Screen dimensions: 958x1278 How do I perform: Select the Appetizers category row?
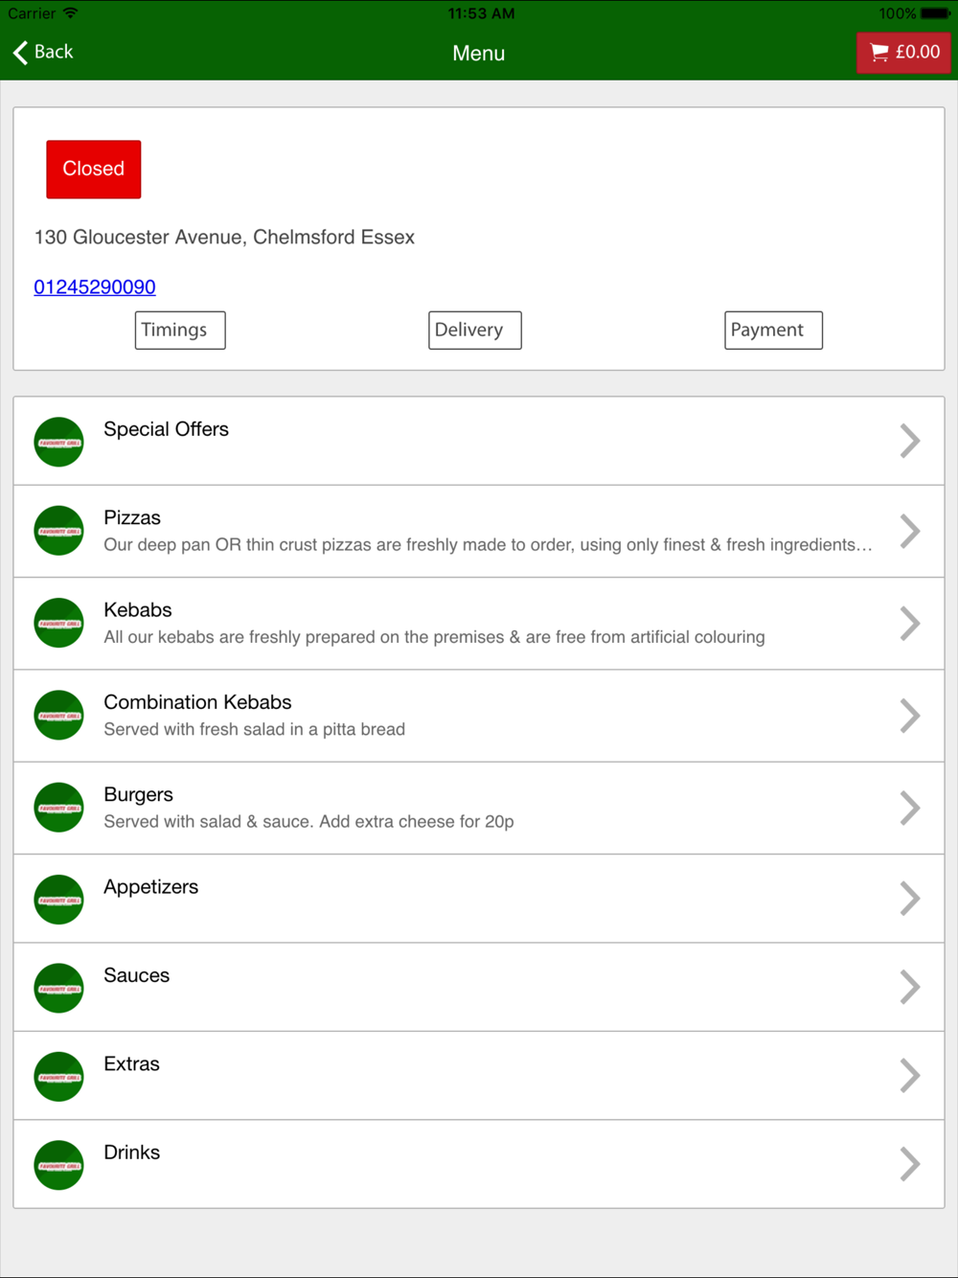[x=479, y=899]
